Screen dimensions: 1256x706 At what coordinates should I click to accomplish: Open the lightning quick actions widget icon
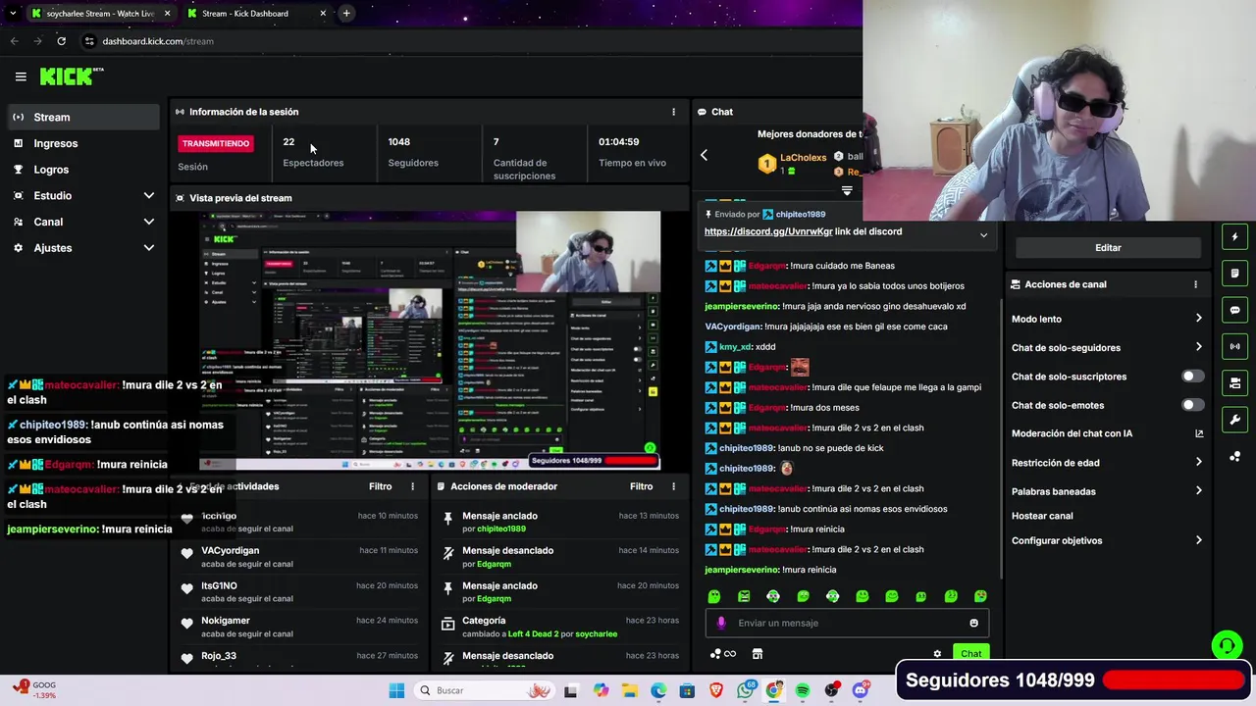pos(1234,236)
